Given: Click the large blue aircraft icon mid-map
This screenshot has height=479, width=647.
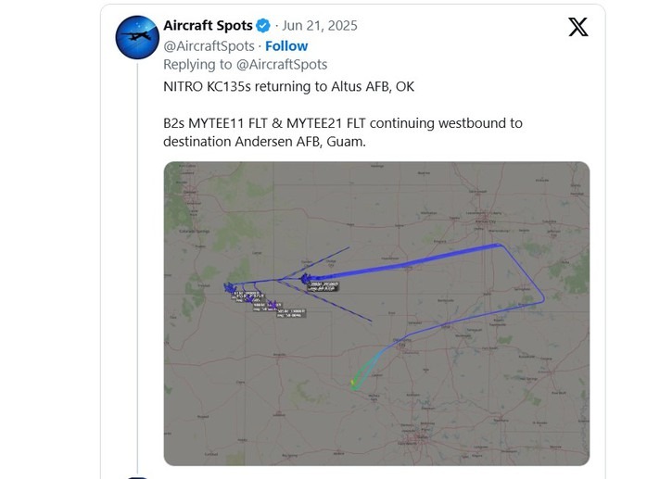Looking at the screenshot, I should (305, 279).
